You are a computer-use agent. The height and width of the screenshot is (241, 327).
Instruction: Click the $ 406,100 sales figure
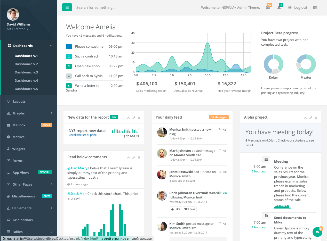point(147,84)
